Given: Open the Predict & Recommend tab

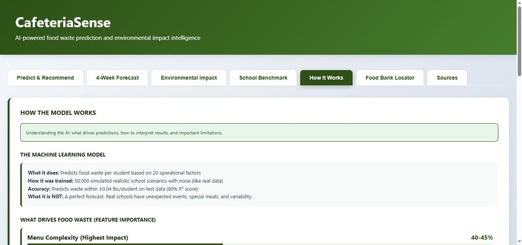Looking at the screenshot, I should tap(45, 78).
